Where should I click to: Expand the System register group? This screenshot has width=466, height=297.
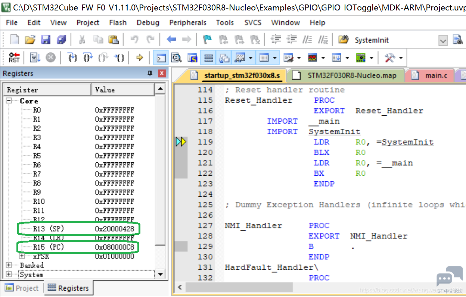9,275
